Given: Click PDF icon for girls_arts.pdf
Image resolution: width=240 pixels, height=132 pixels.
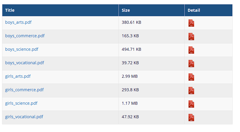Looking at the screenshot, I should click(191, 77).
